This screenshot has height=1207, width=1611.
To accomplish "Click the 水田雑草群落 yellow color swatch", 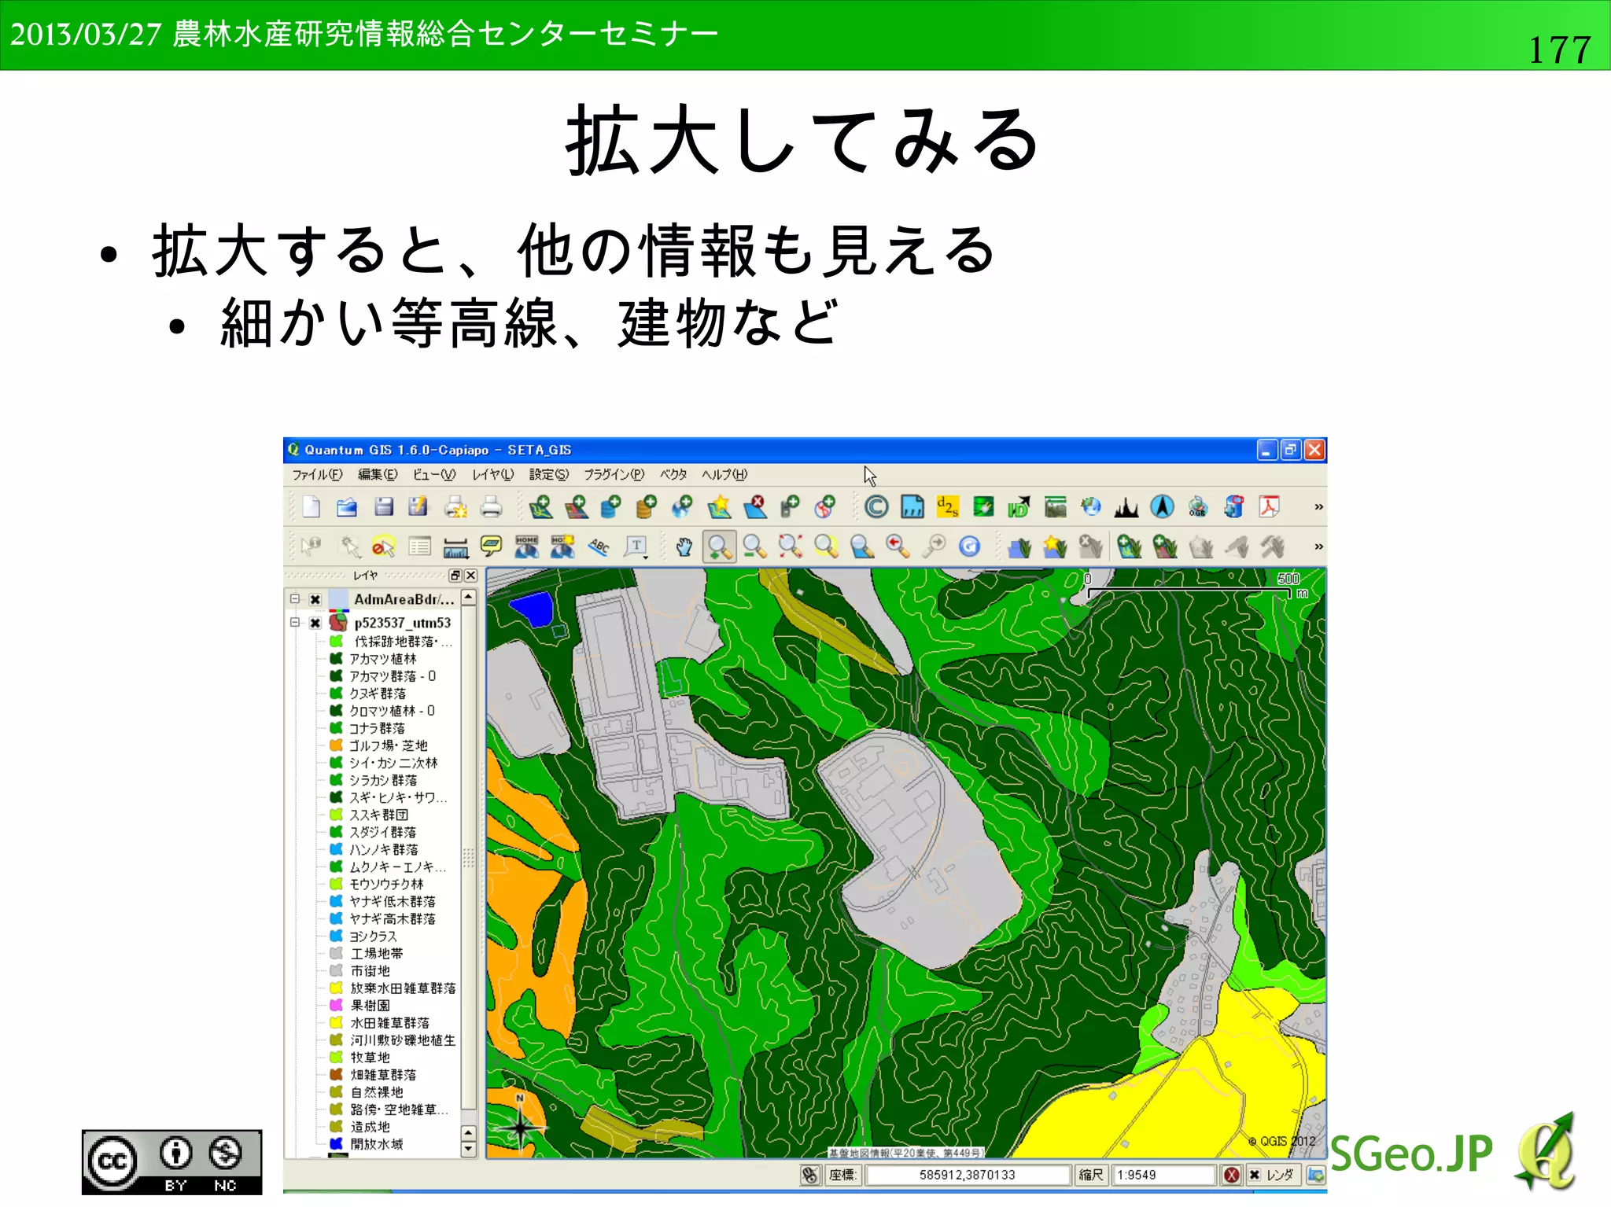I will click(336, 1022).
